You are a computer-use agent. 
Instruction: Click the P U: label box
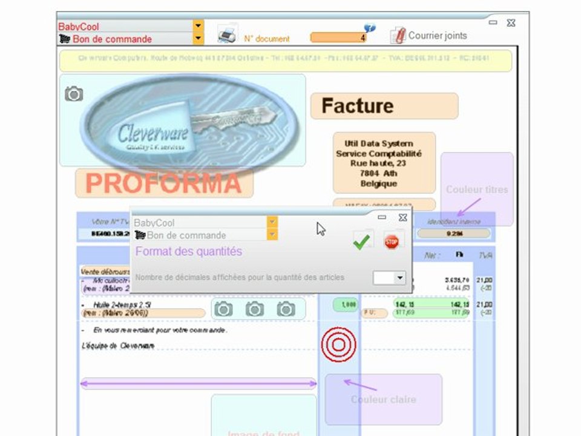coord(374,312)
